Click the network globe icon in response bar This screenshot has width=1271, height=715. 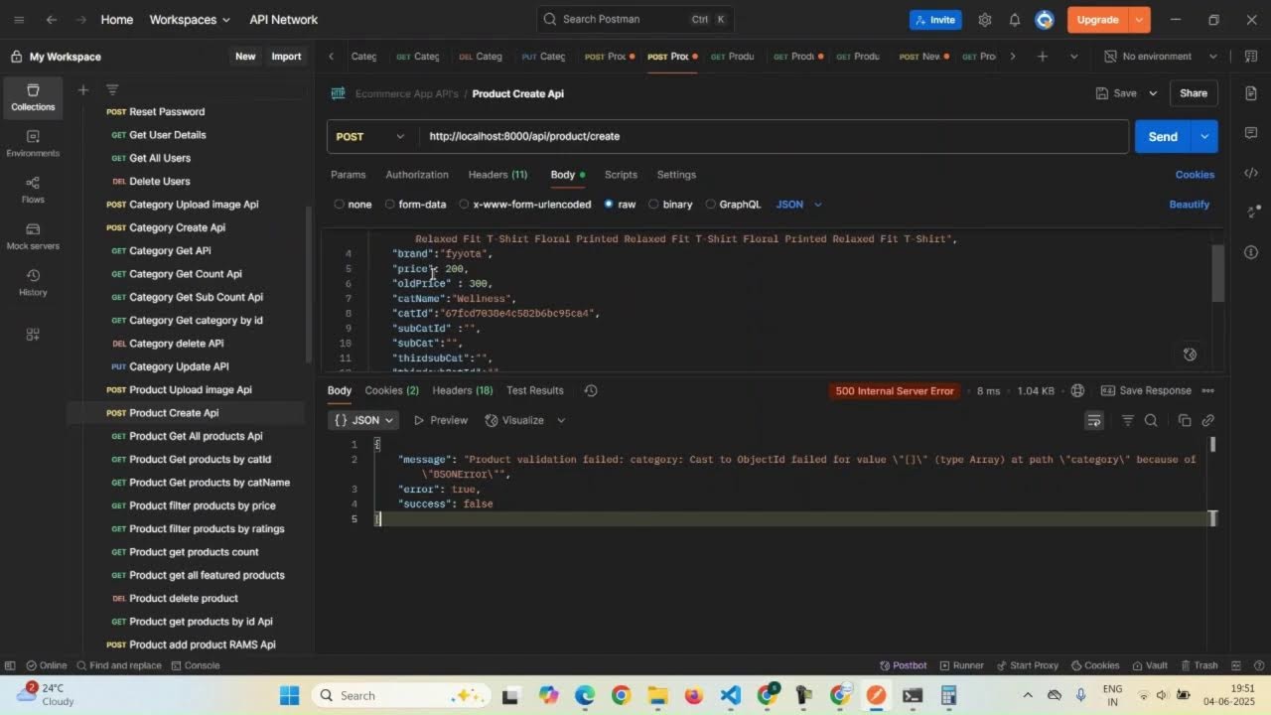tap(1077, 390)
